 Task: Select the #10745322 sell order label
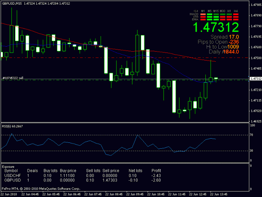tap(13, 78)
